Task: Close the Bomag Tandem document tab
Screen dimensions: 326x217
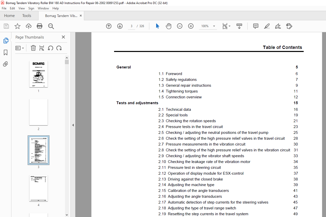Action: point(81,16)
